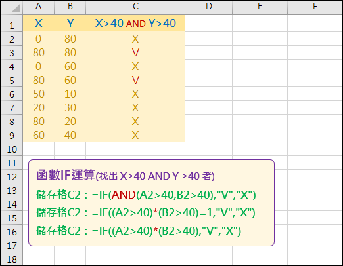Select row 17 header
The image size is (343, 266).
coord(12,245)
